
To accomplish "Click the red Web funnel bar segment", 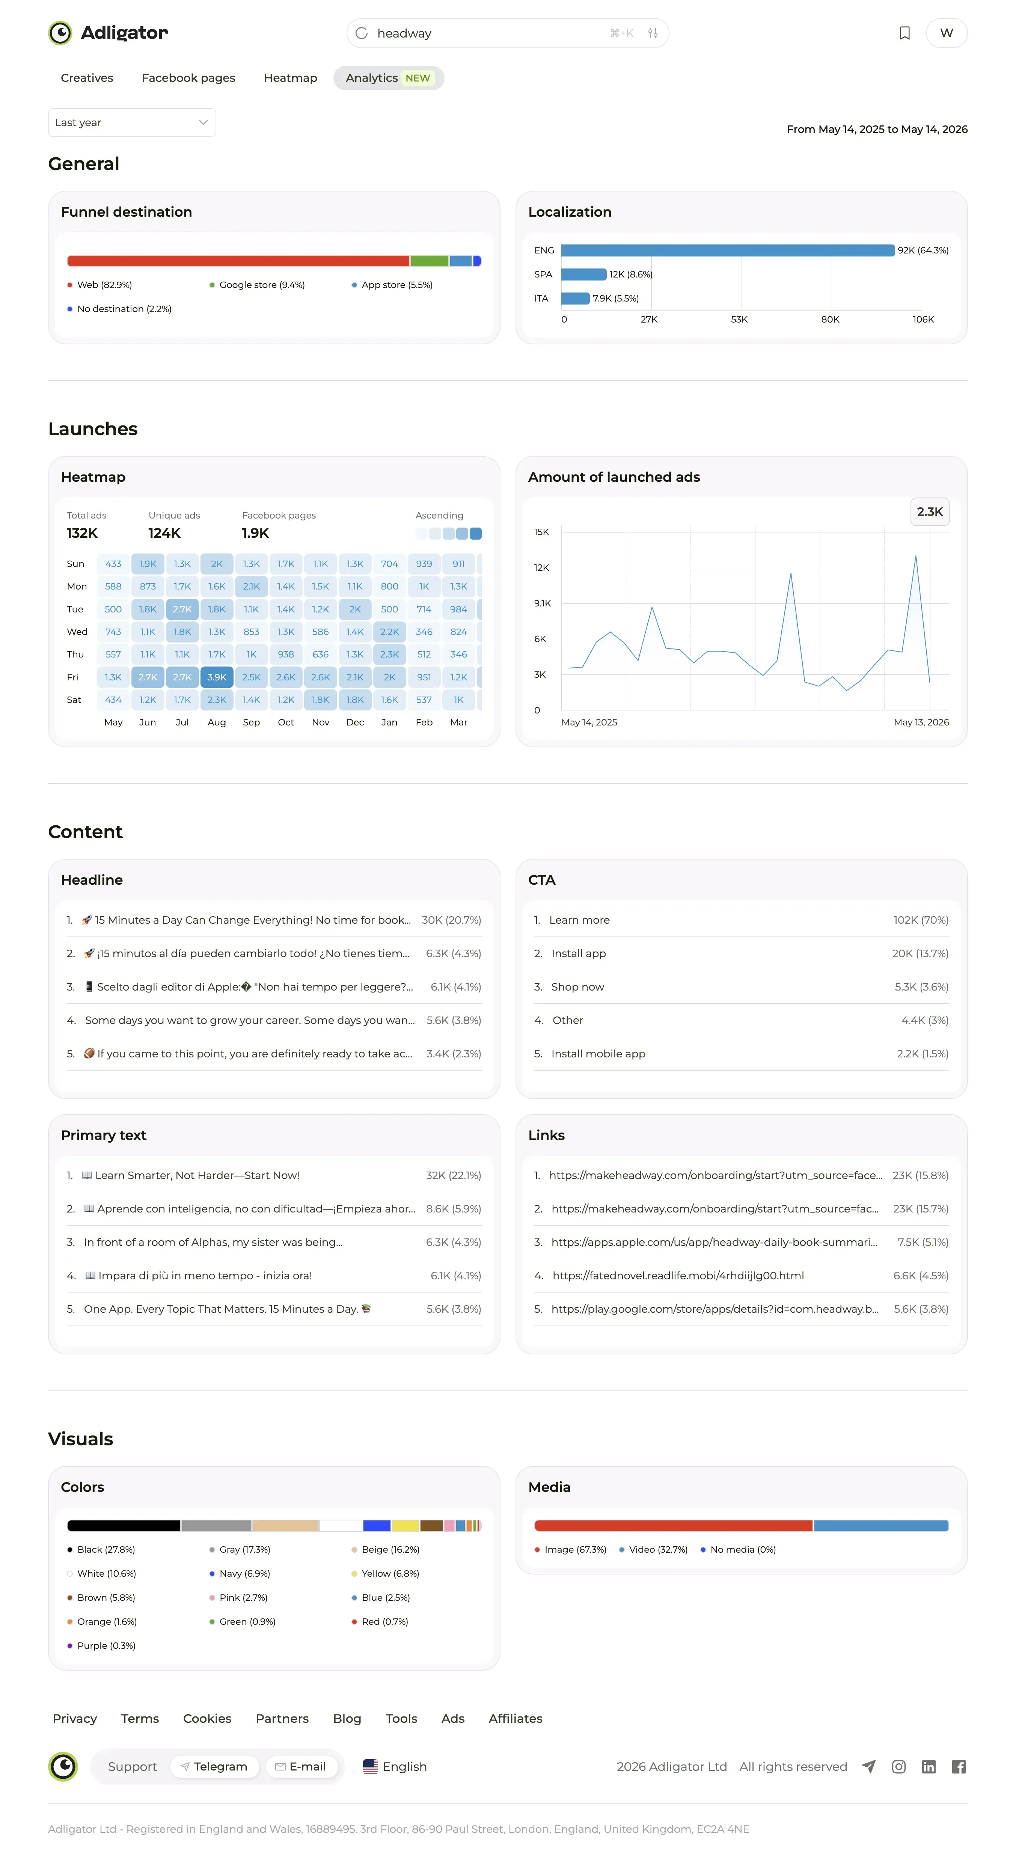I will point(238,261).
